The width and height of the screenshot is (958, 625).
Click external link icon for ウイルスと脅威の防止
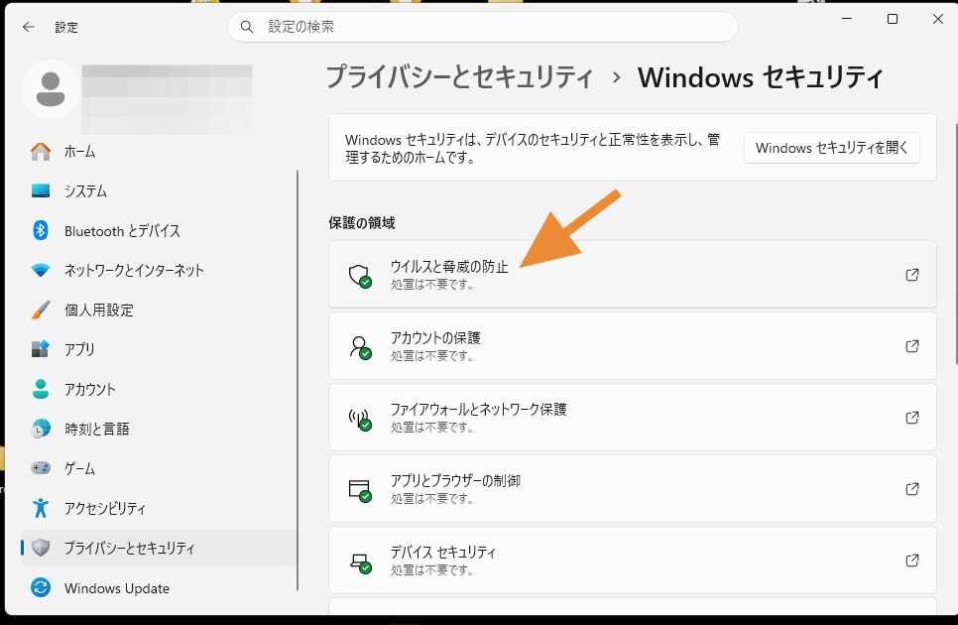click(912, 275)
